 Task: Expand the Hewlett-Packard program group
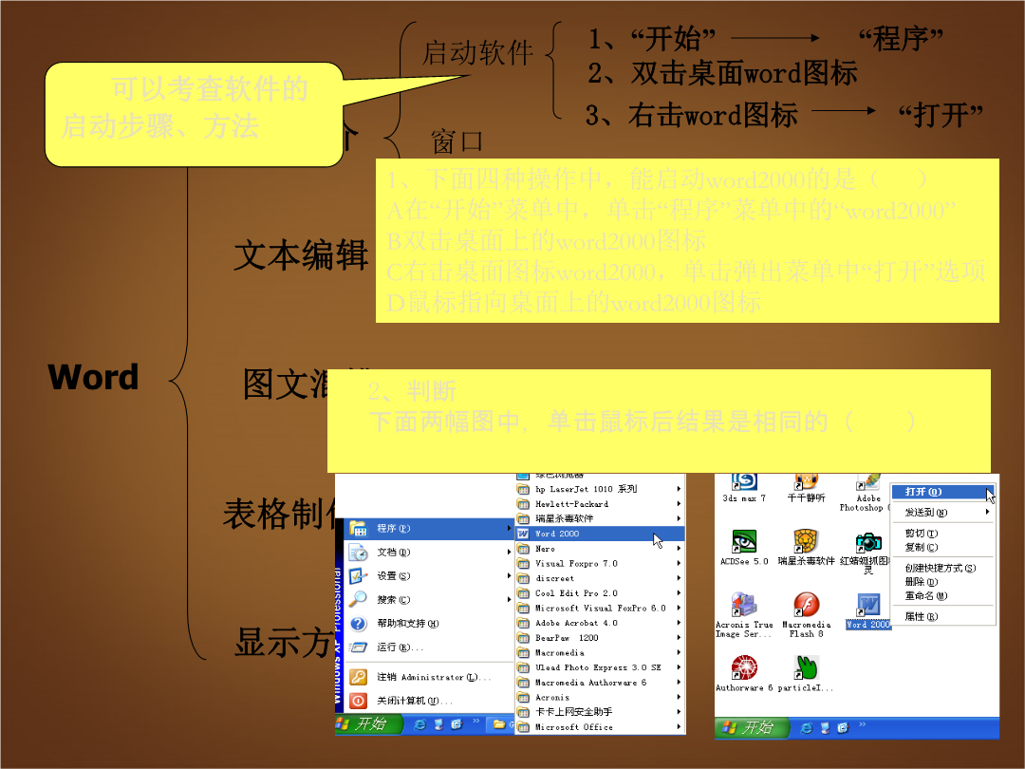(600, 504)
